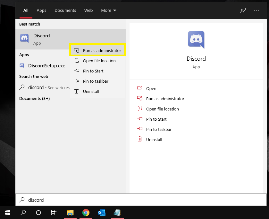Click Uninstall in the preview pane

(x=154, y=140)
